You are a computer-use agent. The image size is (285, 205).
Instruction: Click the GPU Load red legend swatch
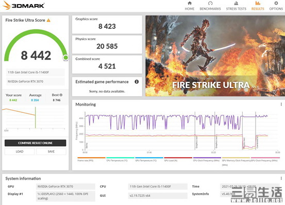pyautogui.click(x=178, y=158)
